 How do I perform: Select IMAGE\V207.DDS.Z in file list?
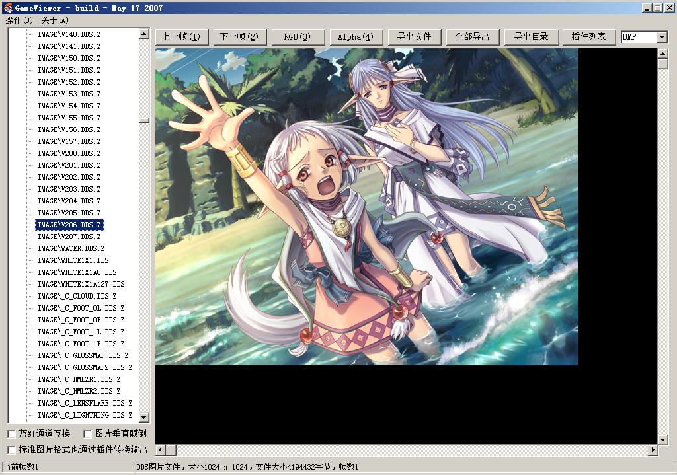[69, 237]
